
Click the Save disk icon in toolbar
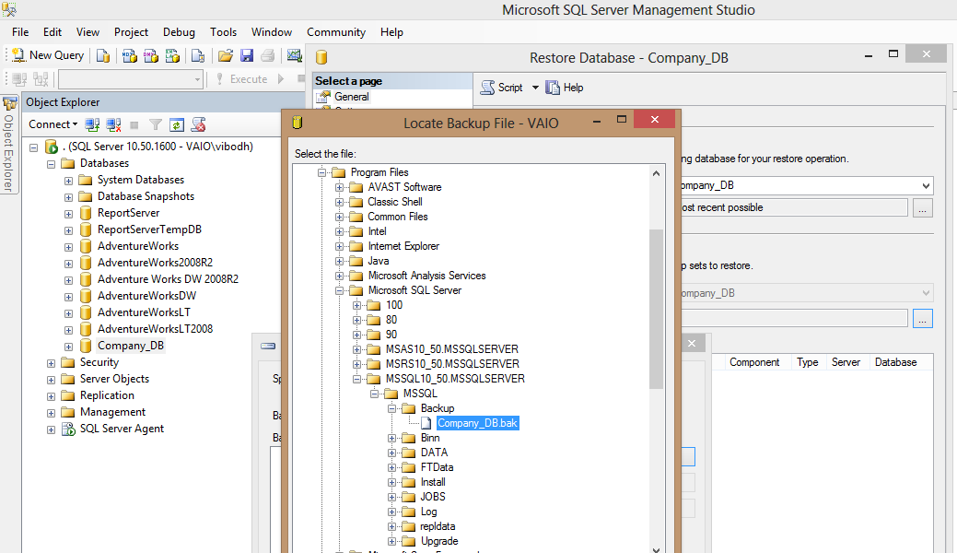click(x=247, y=55)
